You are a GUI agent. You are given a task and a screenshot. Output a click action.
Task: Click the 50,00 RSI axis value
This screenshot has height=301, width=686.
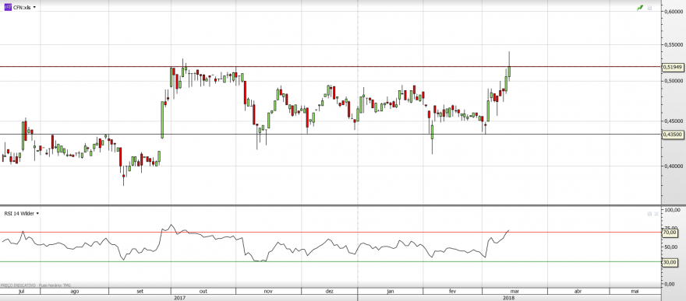pyautogui.click(x=670, y=247)
